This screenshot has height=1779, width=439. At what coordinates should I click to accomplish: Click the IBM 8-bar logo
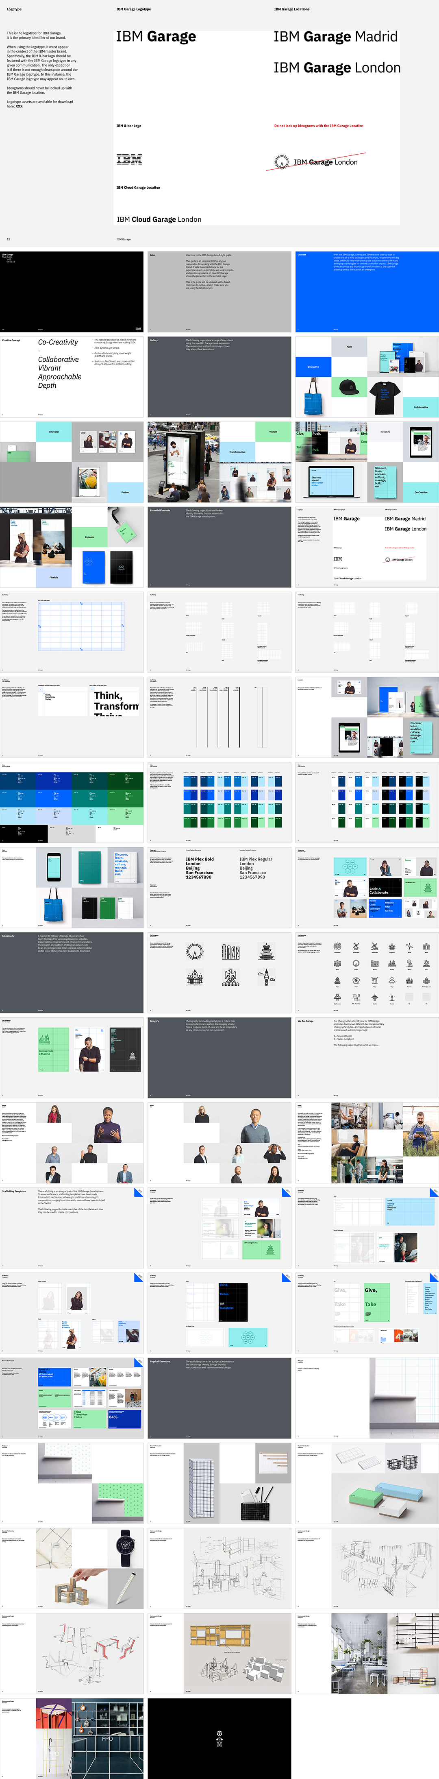129,159
